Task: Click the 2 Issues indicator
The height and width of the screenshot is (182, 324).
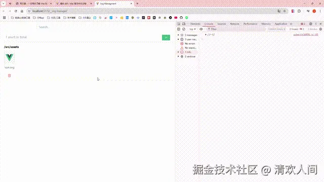Action: coord(297,29)
